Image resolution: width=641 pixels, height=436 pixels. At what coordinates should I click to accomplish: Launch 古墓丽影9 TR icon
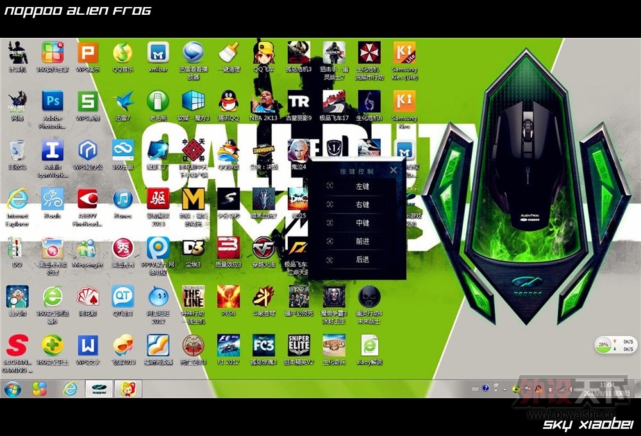pos(299,101)
